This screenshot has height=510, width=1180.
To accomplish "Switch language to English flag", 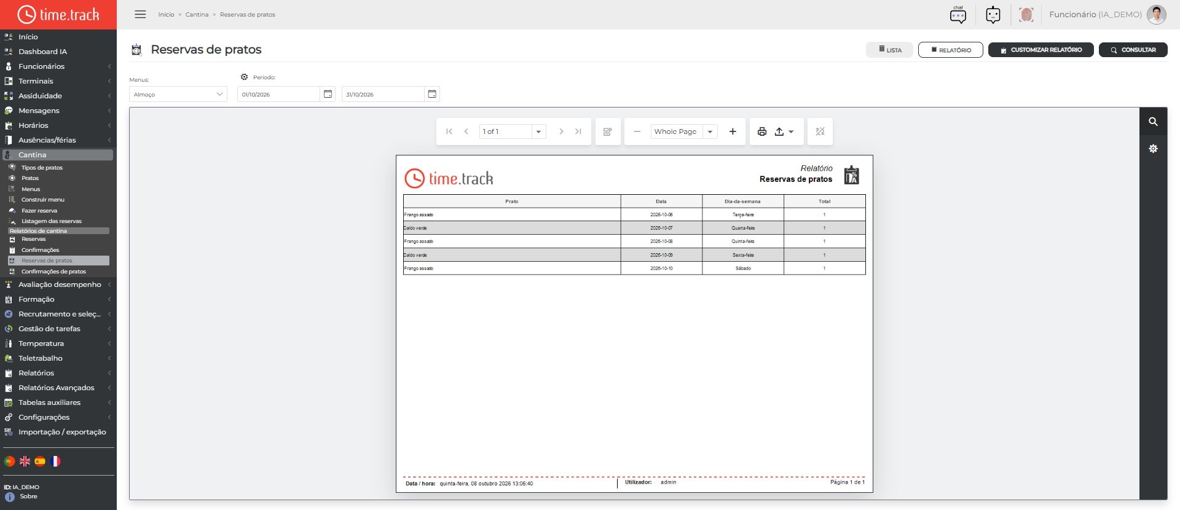I will coord(25,461).
